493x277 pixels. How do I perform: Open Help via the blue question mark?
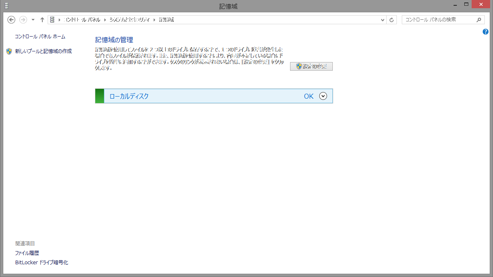(486, 32)
